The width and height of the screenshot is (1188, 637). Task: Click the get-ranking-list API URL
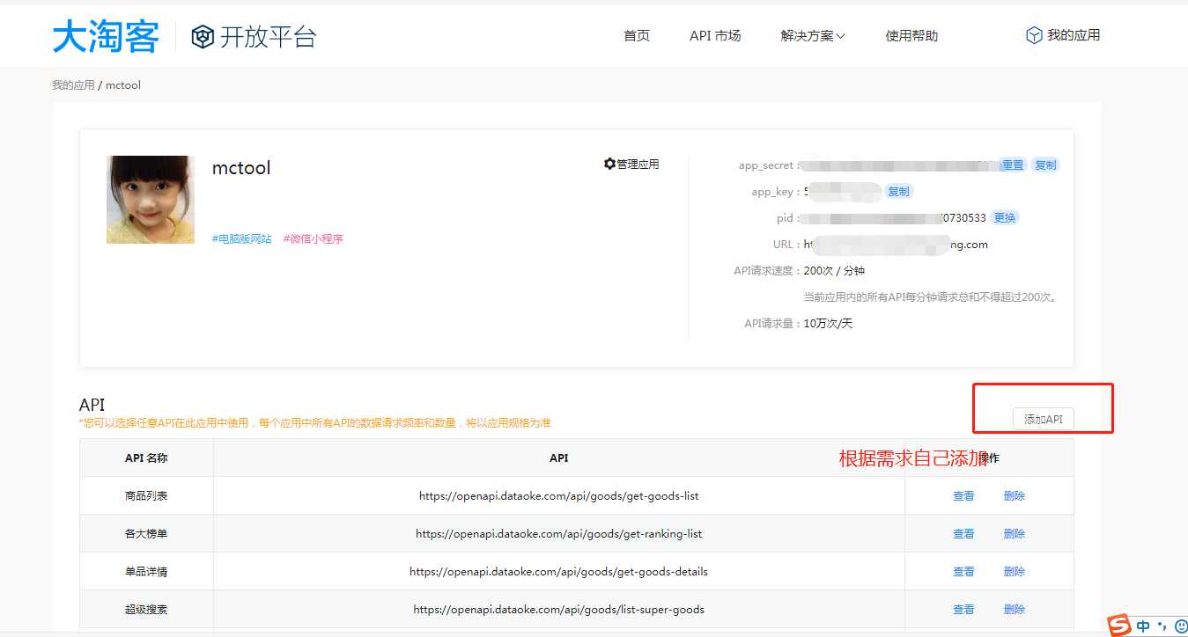coord(559,534)
